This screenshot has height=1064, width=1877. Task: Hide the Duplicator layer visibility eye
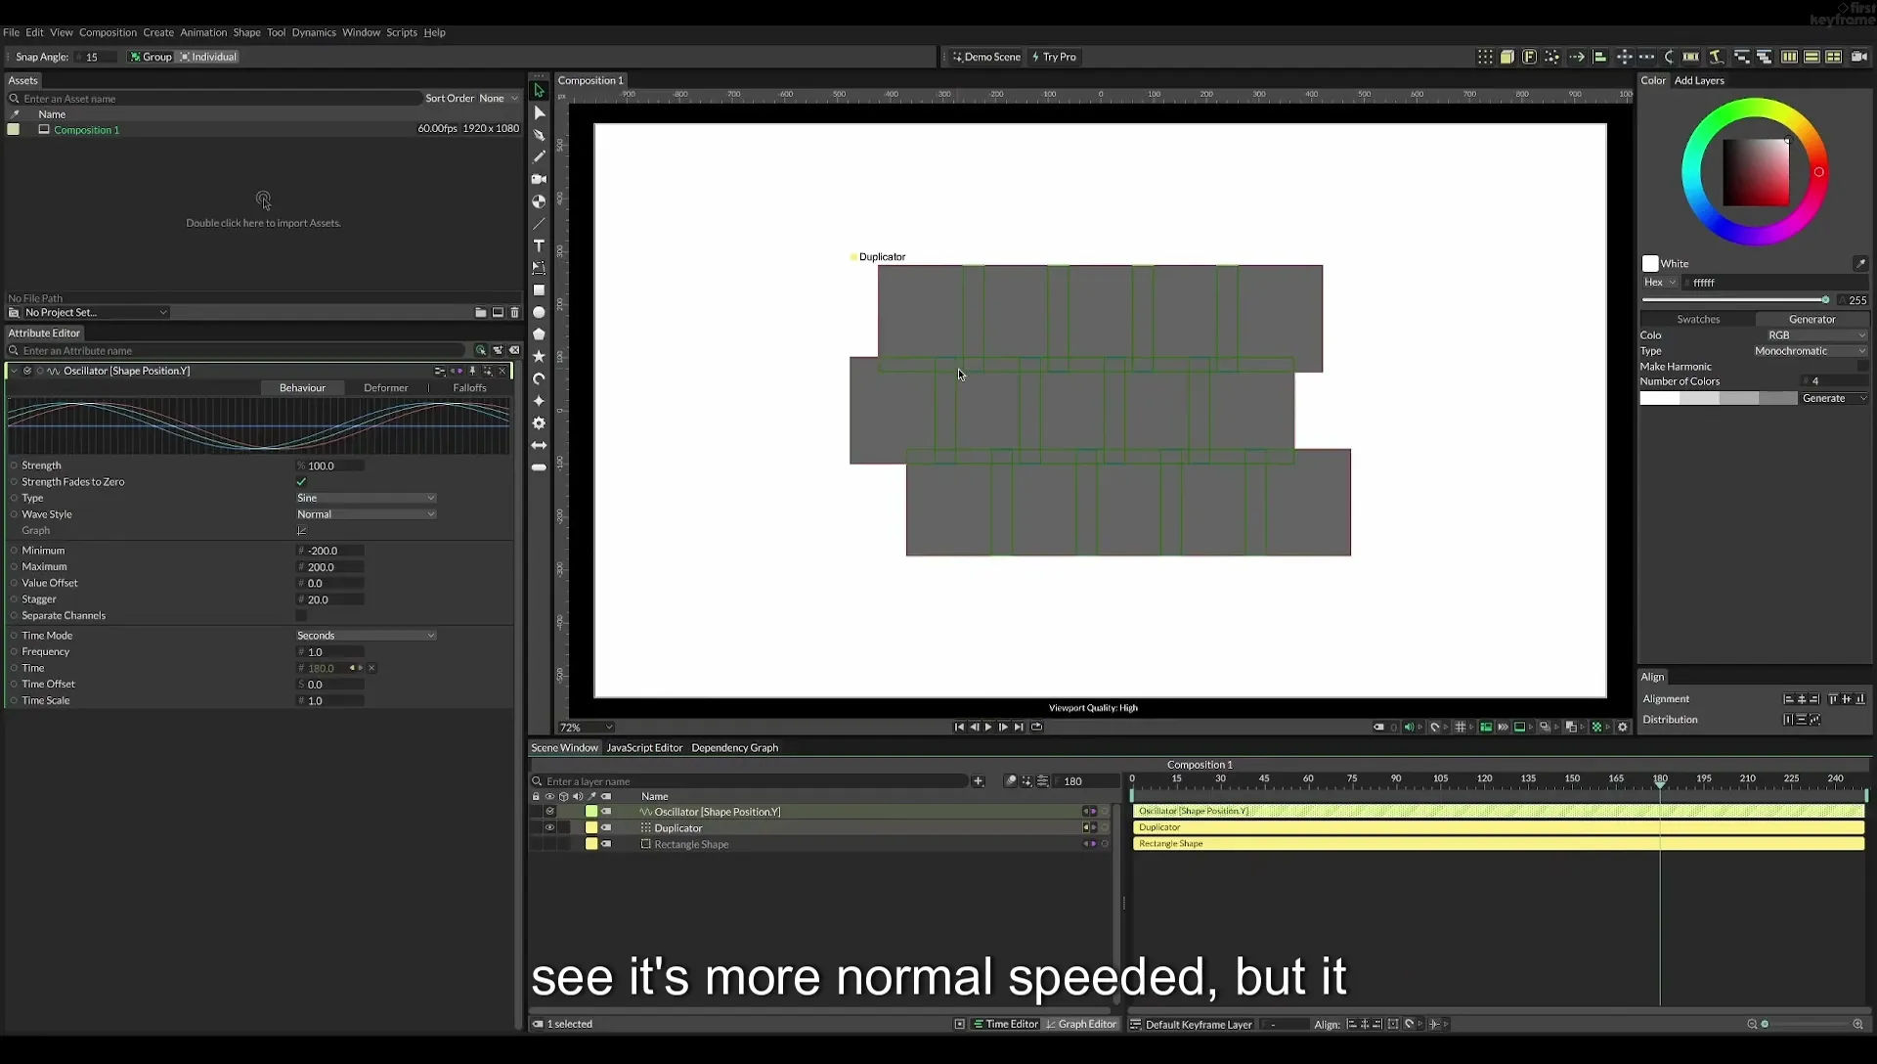tap(549, 827)
